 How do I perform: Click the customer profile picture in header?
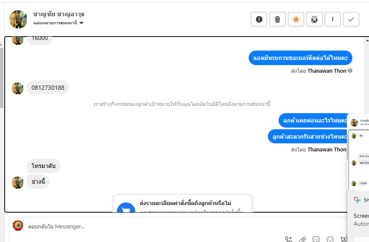tap(18, 19)
